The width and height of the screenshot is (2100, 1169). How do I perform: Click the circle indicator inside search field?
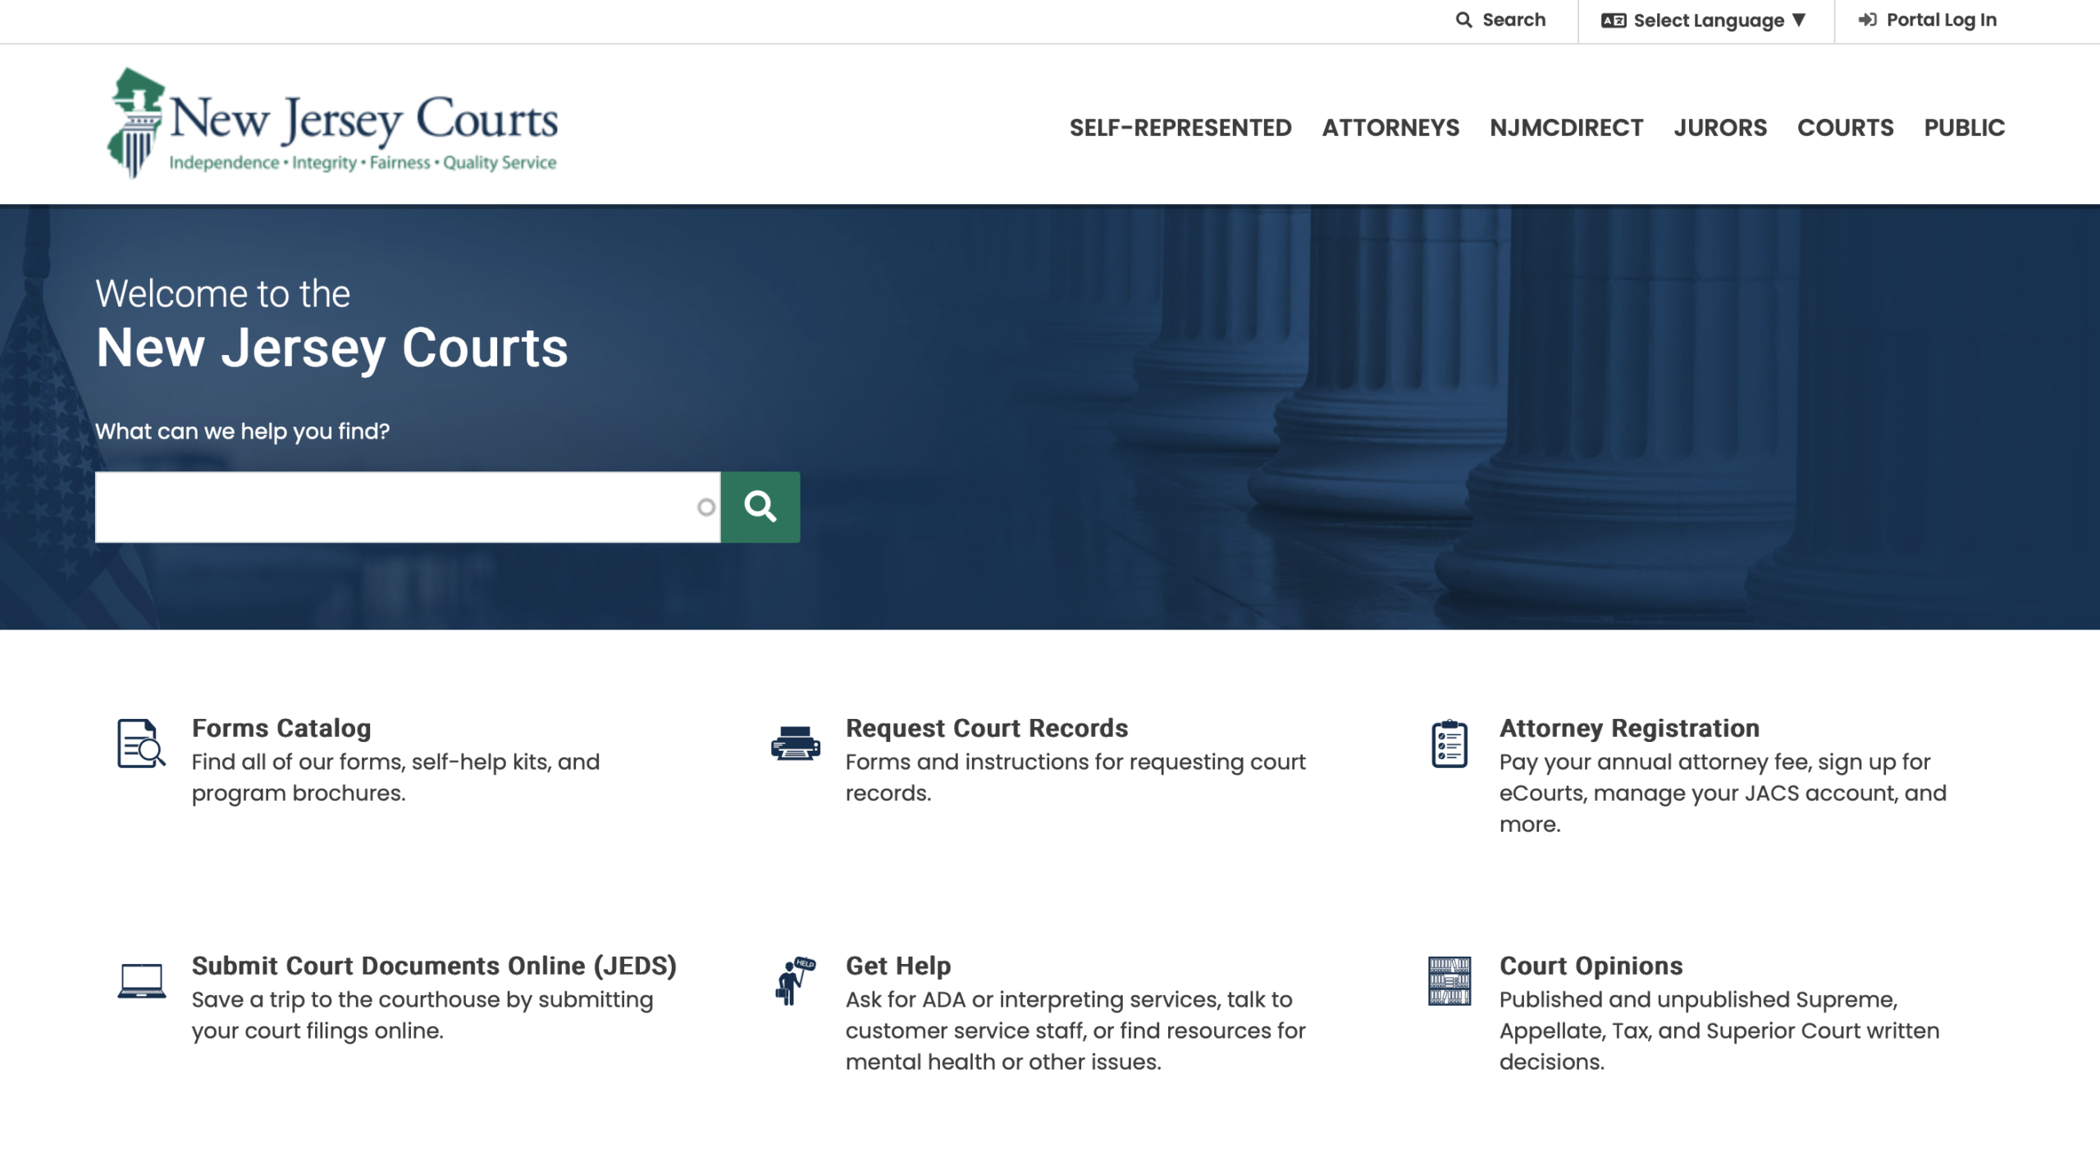click(706, 507)
